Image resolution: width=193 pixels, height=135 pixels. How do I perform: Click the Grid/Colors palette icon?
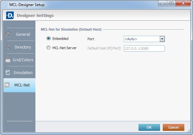tap(8, 60)
